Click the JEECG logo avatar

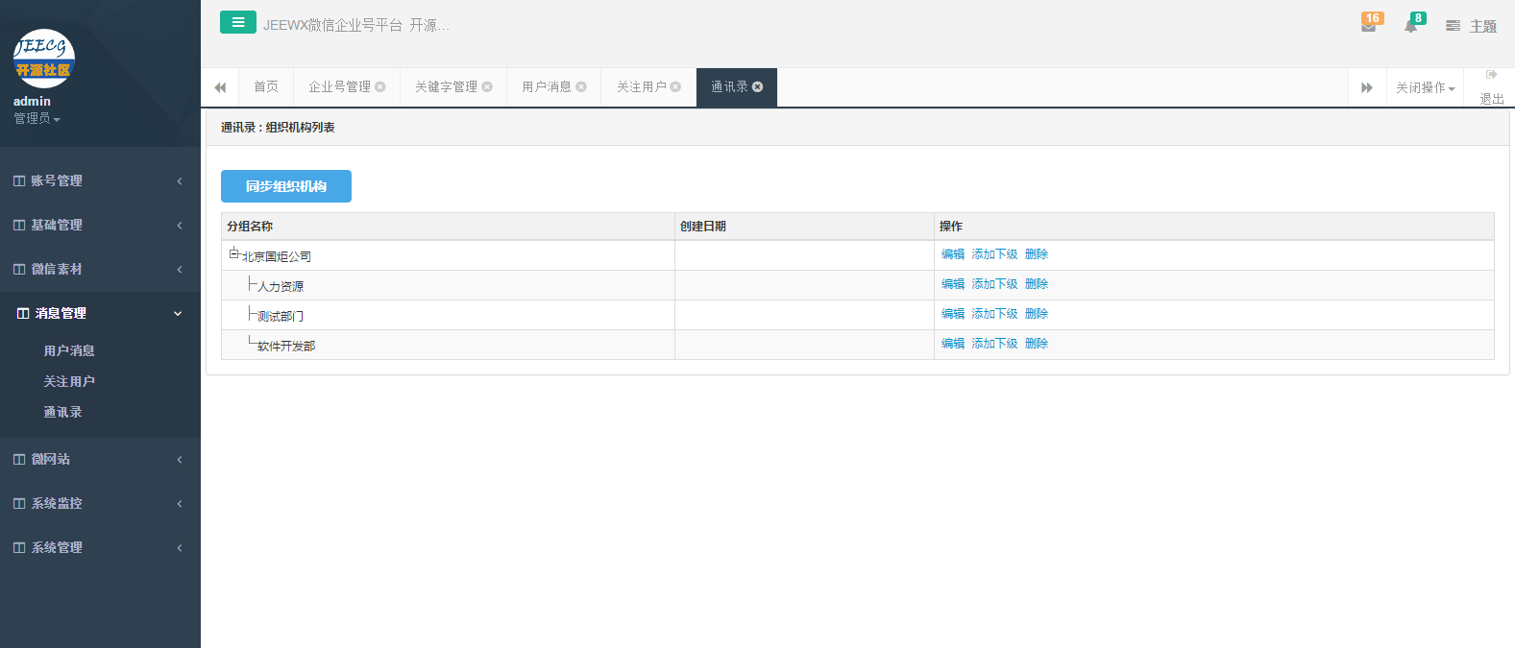(43, 59)
